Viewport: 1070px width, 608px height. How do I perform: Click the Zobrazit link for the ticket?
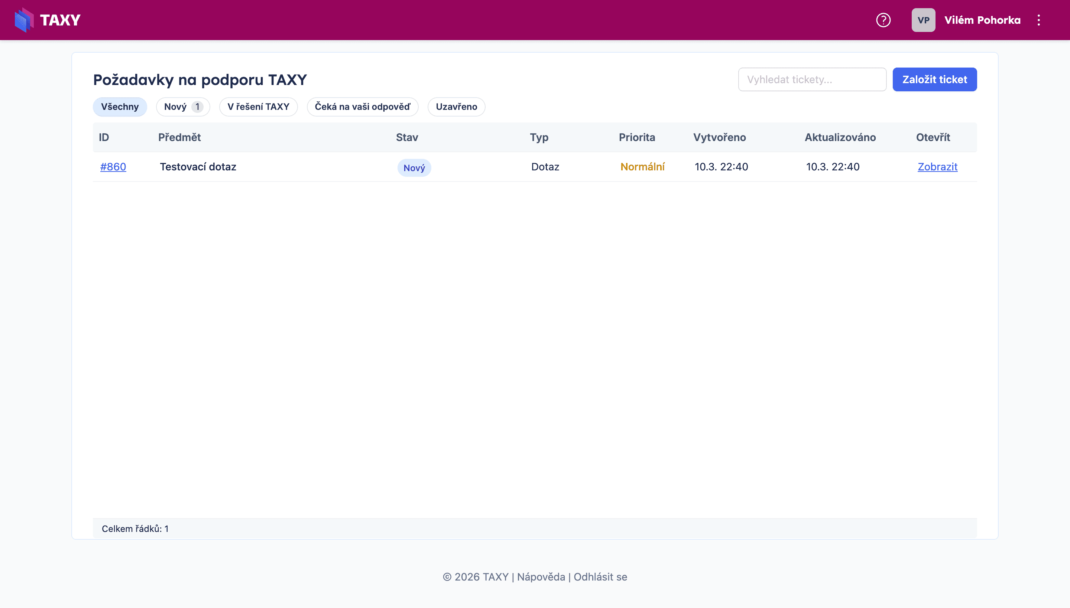[937, 167]
